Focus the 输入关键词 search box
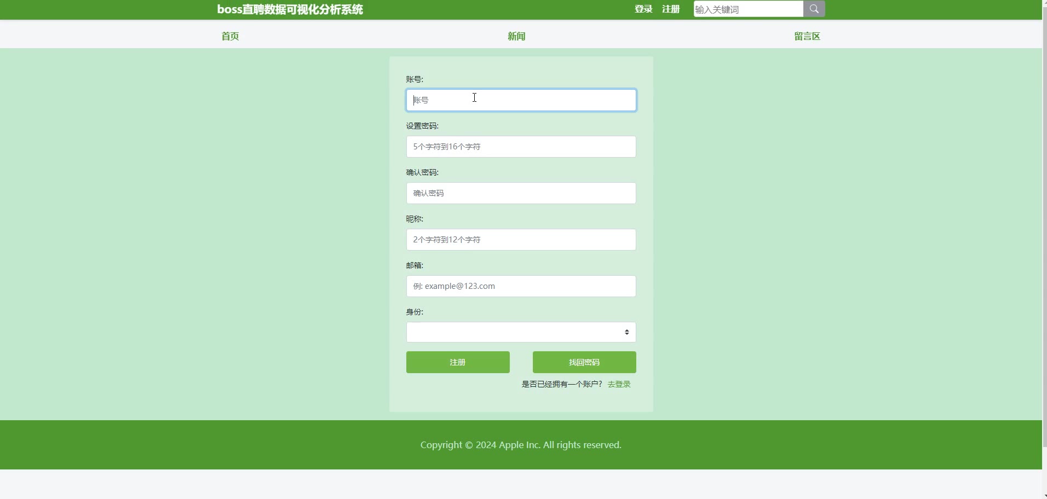The height and width of the screenshot is (499, 1047). [x=749, y=9]
